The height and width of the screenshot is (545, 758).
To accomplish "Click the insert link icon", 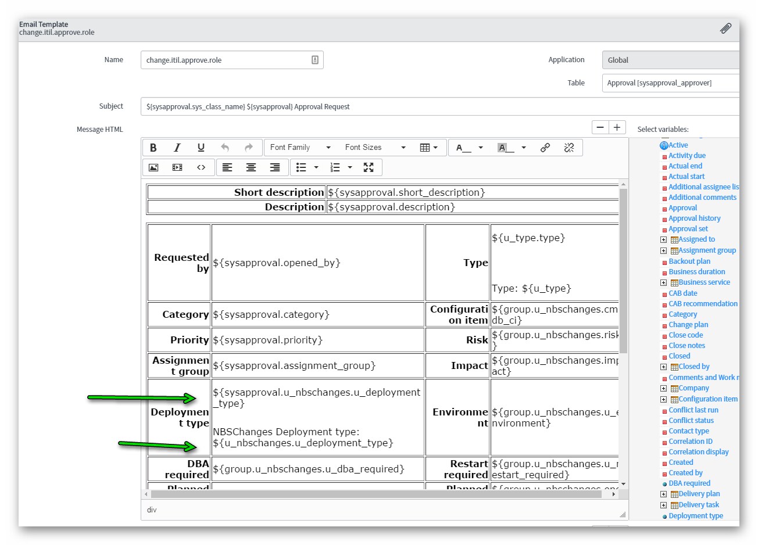I will click(545, 148).
